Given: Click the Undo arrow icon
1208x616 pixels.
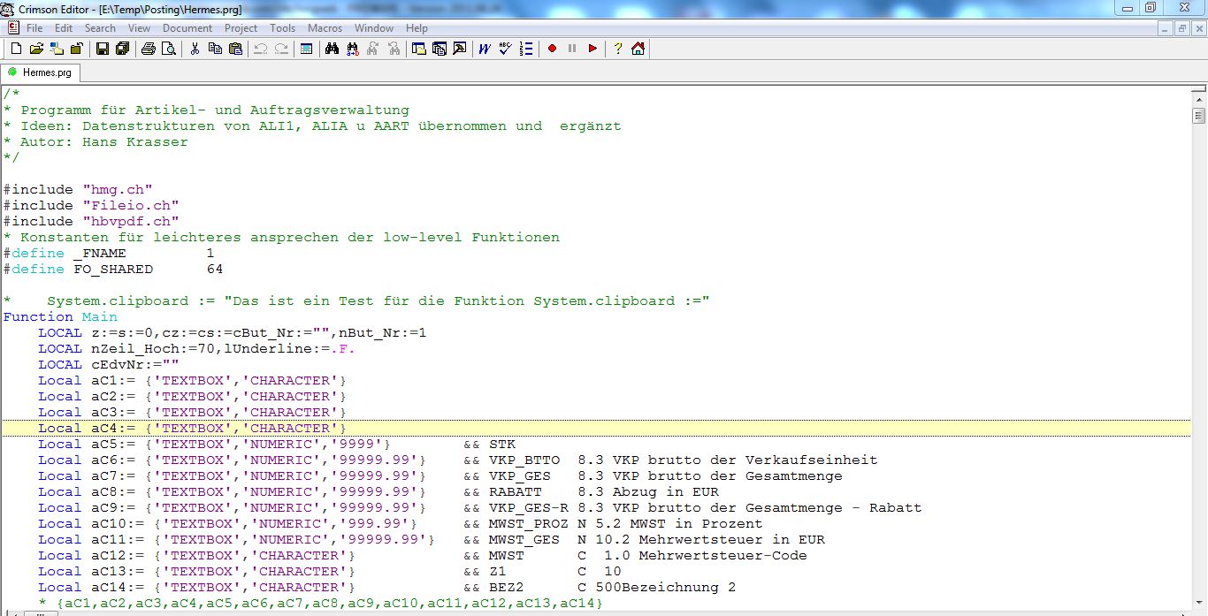Looking at the screenshot, I should 260,49.
